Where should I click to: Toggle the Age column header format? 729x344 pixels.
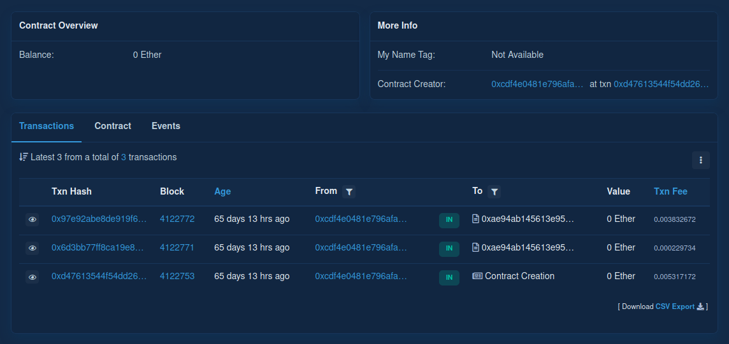tap(222, 191)
